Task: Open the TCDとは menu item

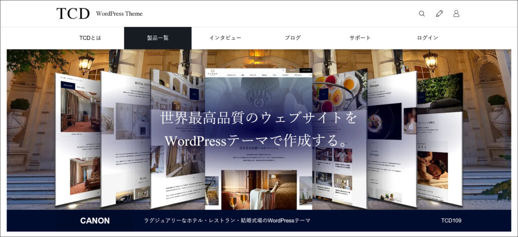Action: click(91, 38)
